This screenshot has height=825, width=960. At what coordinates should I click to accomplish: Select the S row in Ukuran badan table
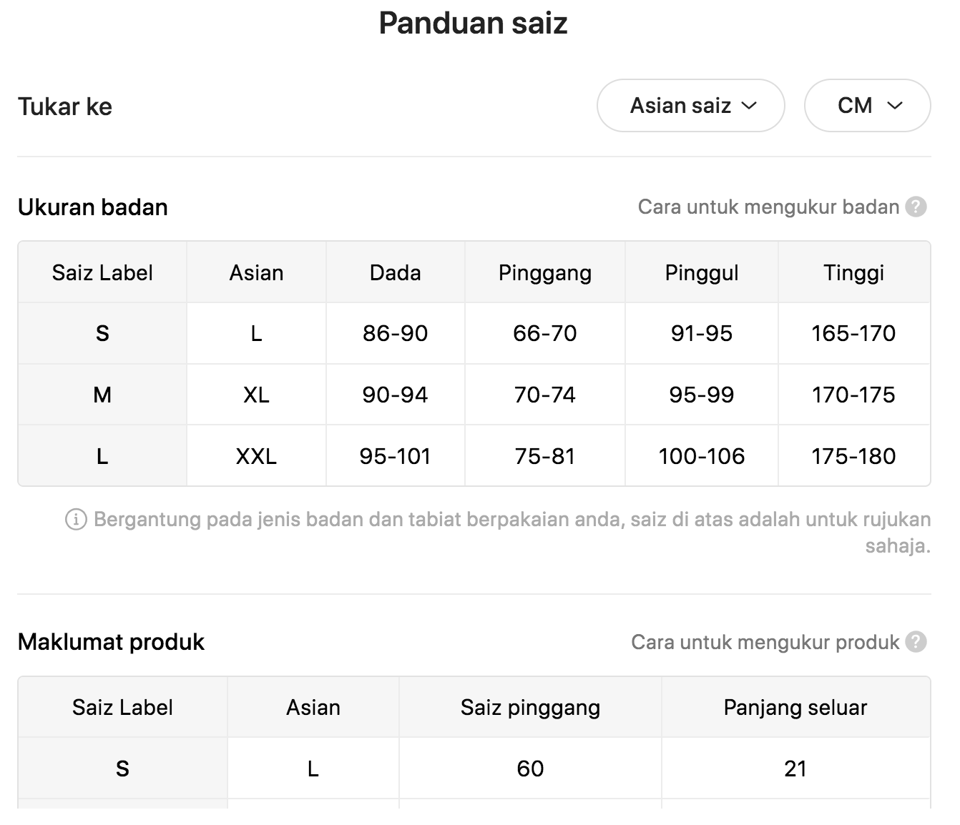(474, 333)
